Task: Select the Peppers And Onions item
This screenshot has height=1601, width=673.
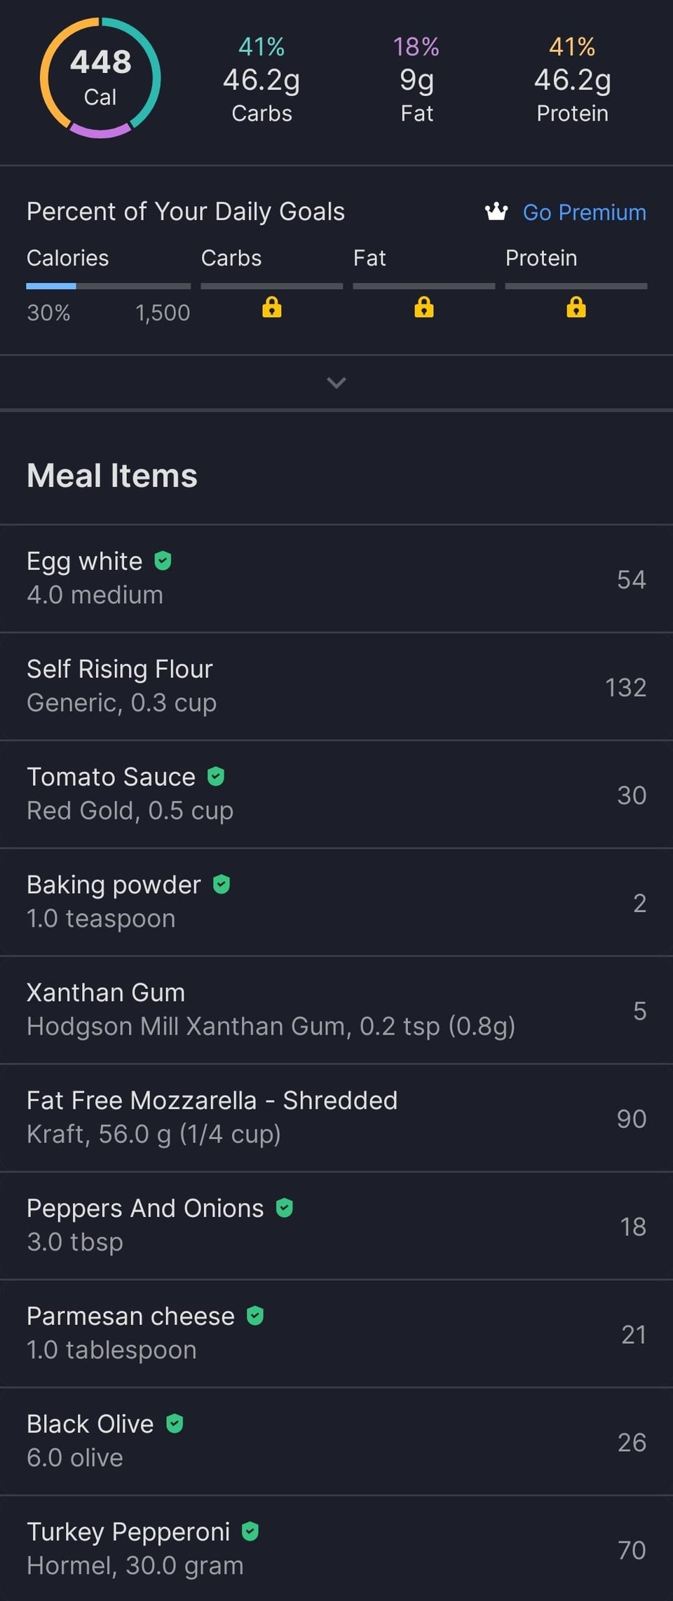Action: [336, 1226]
